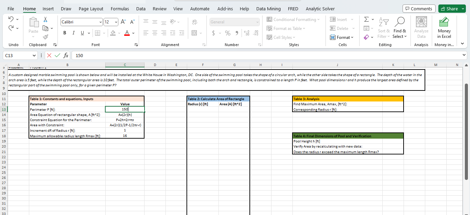Open the Data Mining tab

pos(268,9)
